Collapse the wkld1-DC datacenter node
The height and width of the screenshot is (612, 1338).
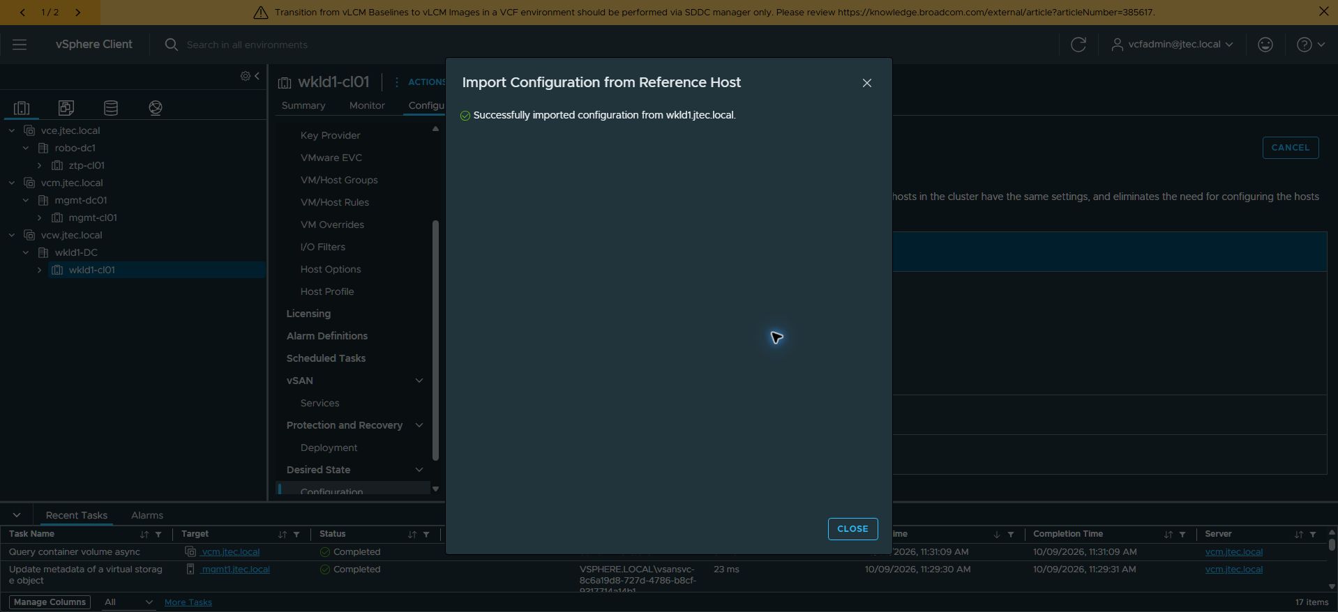coord(26,252)
